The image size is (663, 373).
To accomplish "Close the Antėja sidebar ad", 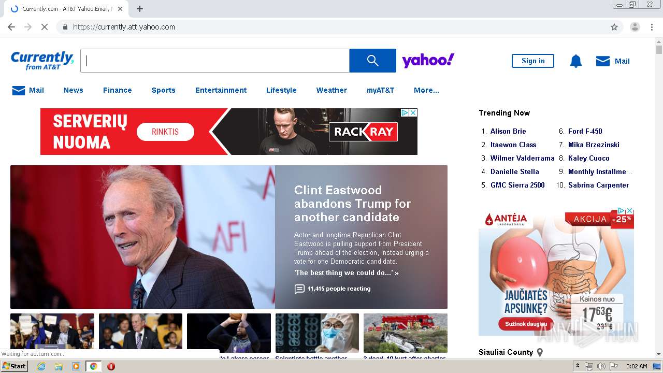I will [x=630, y=211].
